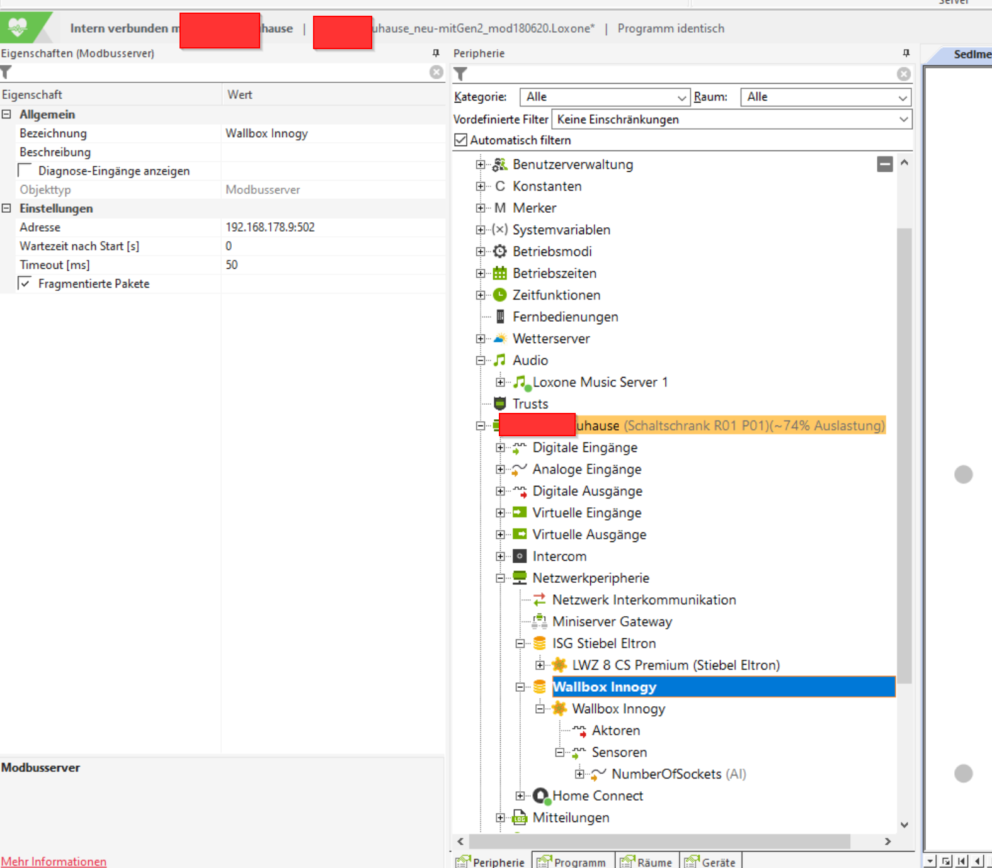This screenshot has height=868, width=992.
Task: Click the Betriebszeiten calendar icon
Action: [500, 273]
